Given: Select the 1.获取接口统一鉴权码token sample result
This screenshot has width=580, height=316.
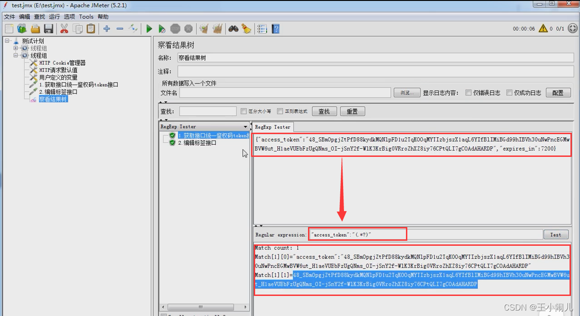Looking at the screenshot, I should (x=213, y=135).
